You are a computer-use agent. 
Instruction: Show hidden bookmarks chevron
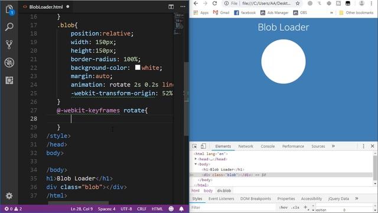pos(331,12)
